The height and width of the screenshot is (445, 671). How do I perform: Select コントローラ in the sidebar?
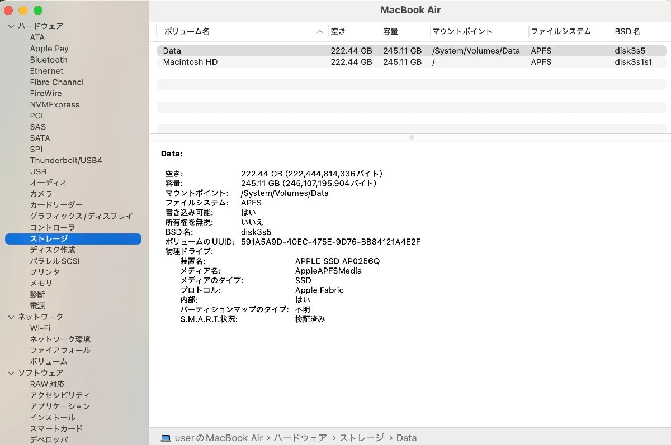(53, 227)
